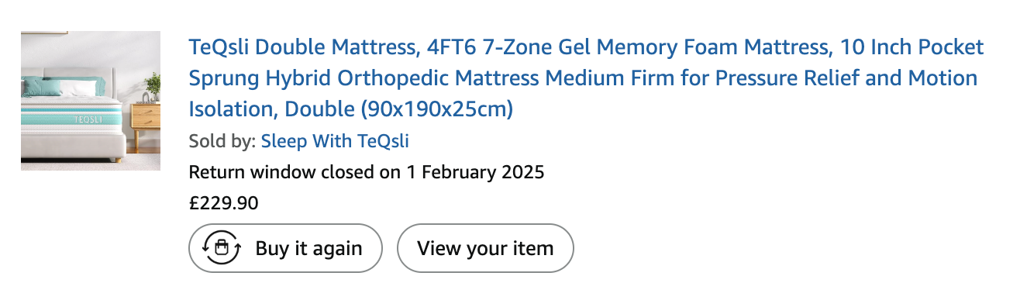Click Isolation, Double (90x190x25cm) title text
The width and height of the screenshot is (1020, 290).
pyautogui.click(x=351, y=109)
